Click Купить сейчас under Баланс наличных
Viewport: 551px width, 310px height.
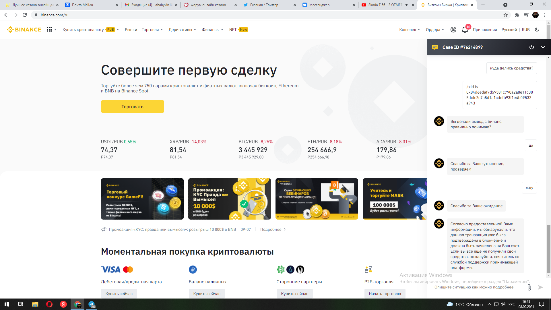(x=207, y=294)
